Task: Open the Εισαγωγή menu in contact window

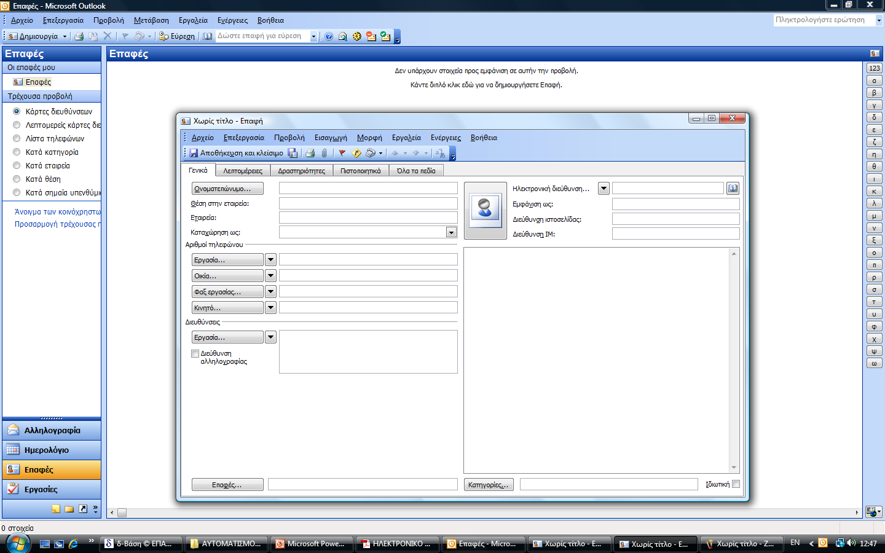Action: tap(331, 138)
